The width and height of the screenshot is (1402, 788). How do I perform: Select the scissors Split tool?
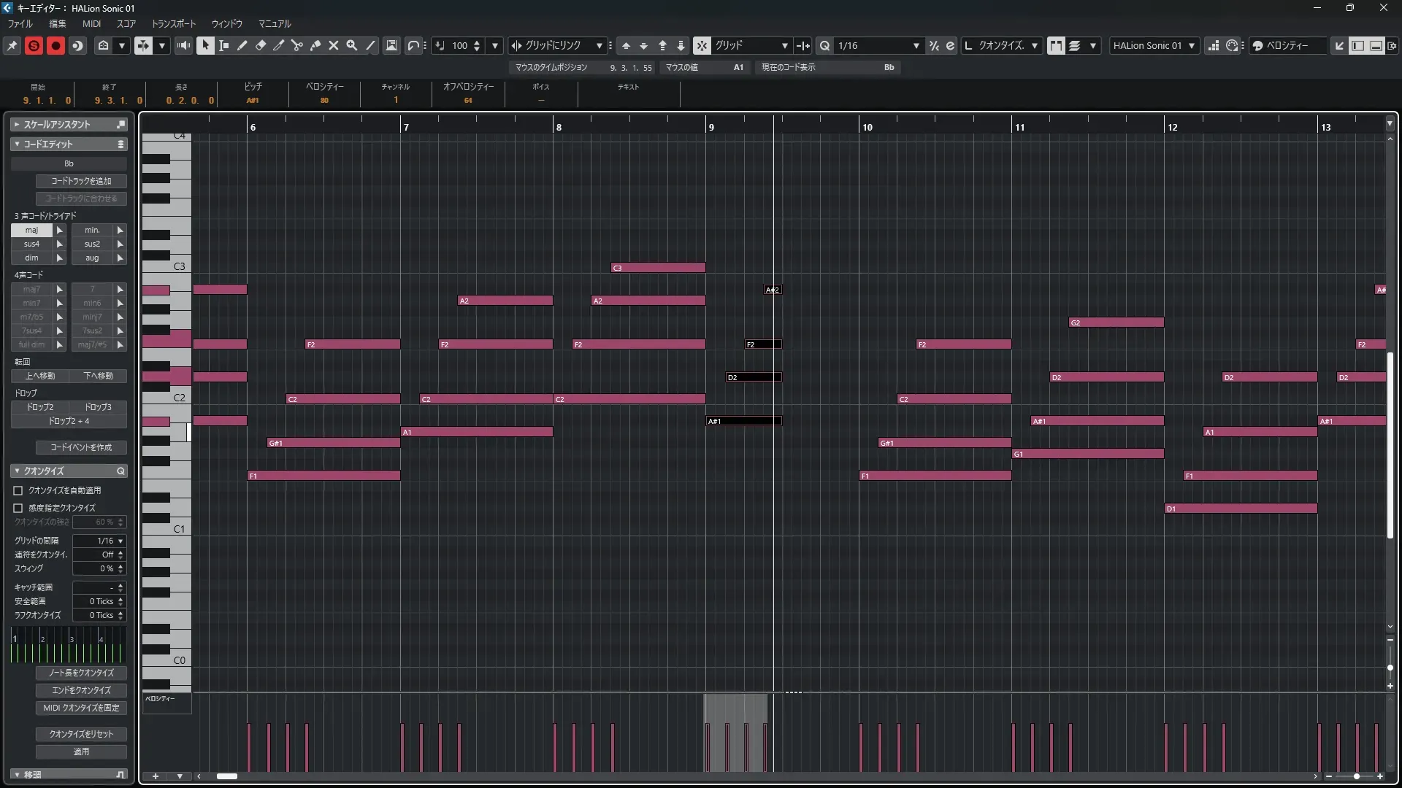pyautogui.click(x=296, y=45)
